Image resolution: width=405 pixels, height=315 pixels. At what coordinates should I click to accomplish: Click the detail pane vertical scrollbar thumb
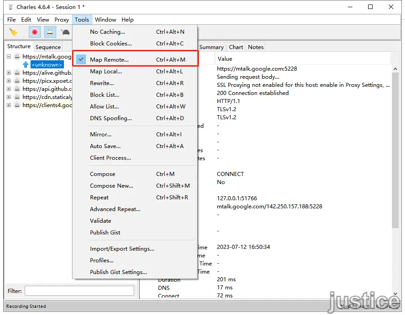(395, 150)
